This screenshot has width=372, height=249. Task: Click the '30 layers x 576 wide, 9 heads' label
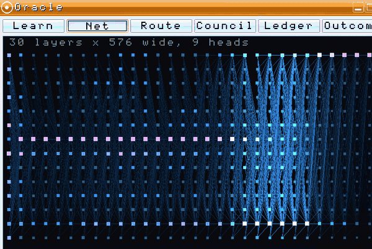tap(129, 43)
